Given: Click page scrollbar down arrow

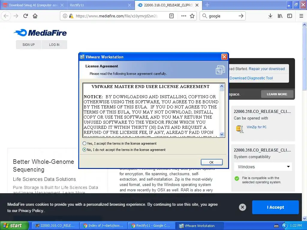Looking at the screenshot, I should (304, 218).
